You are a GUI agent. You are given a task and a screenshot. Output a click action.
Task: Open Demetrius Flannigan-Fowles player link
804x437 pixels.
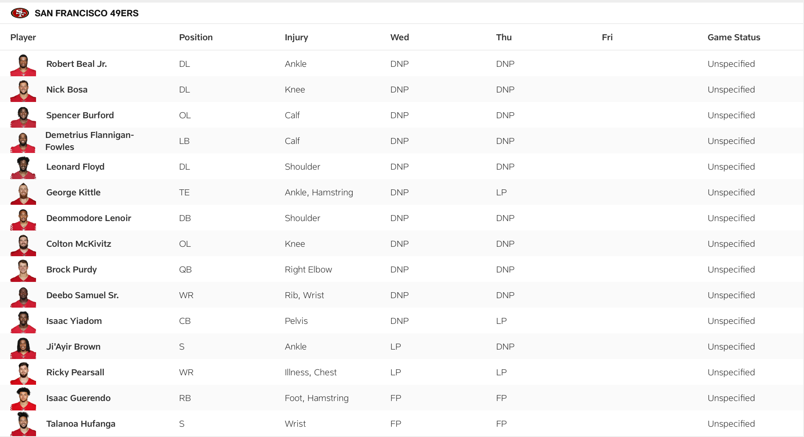click(x=89, y=141)
